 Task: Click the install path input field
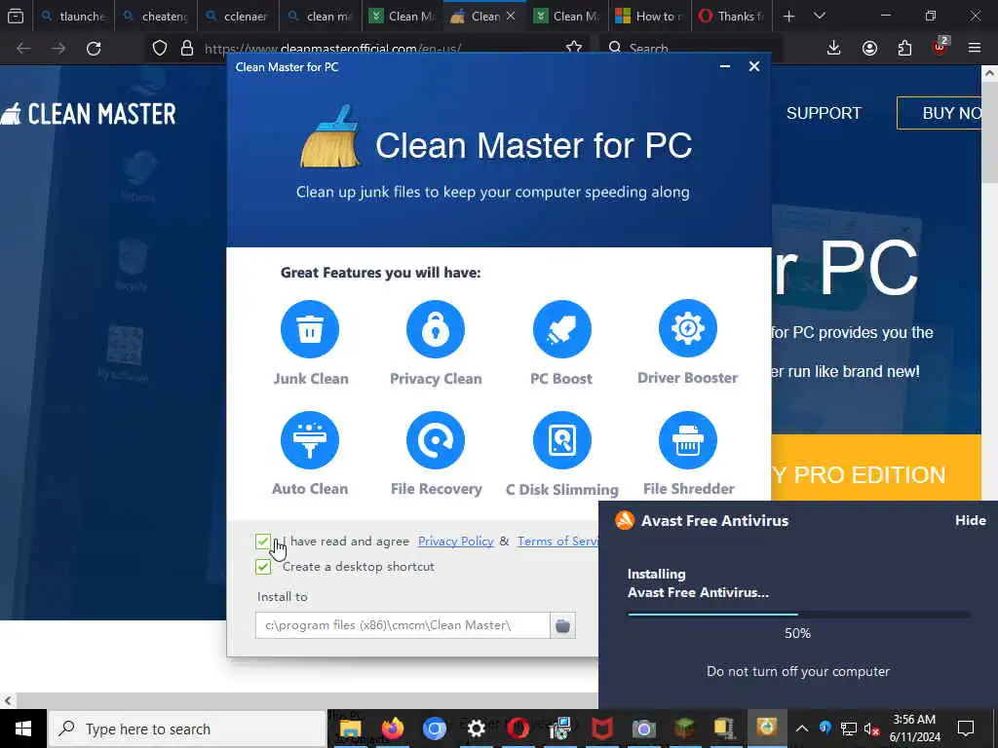[403, 625]
